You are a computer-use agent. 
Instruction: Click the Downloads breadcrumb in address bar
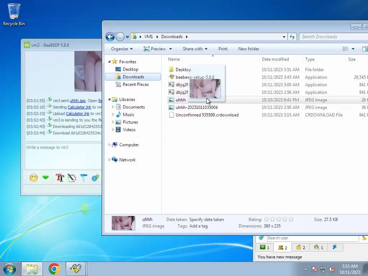point(172,37)
